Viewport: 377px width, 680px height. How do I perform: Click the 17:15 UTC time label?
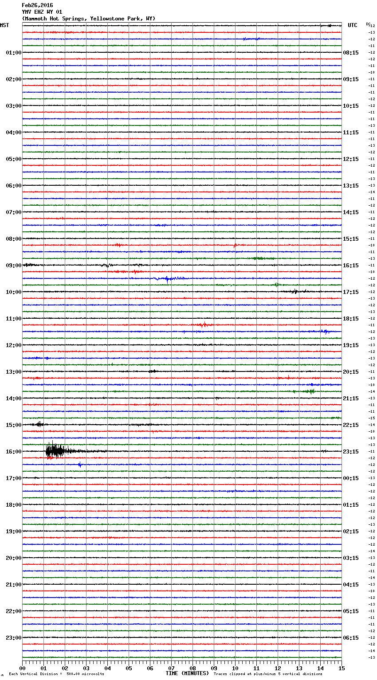point(351,292)
